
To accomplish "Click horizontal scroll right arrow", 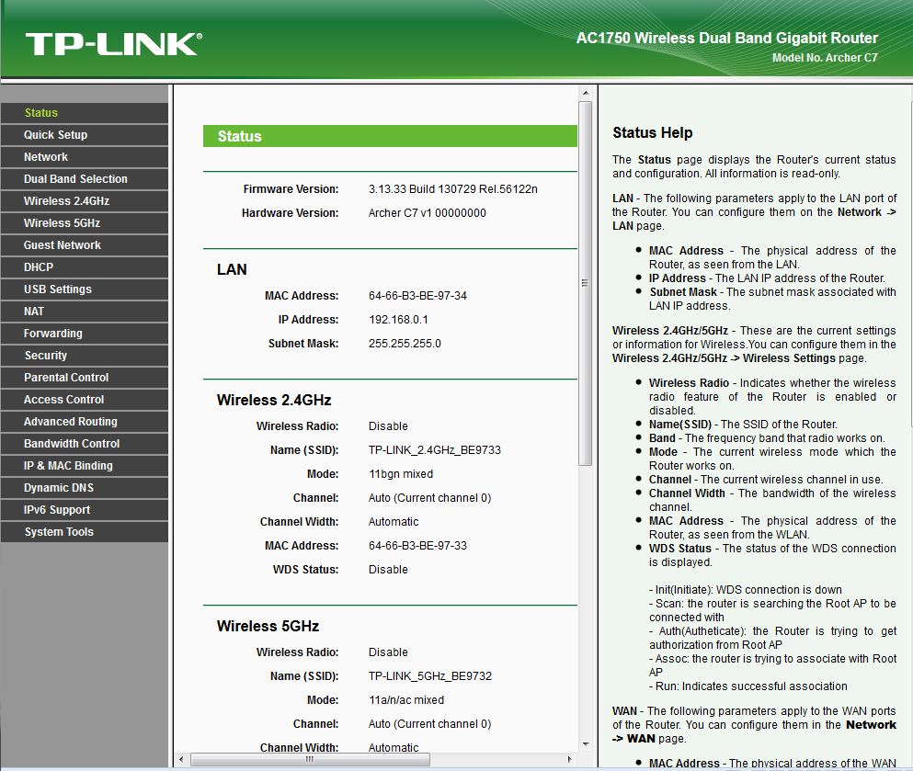I will pyautogui.click(x=569, y=759).
